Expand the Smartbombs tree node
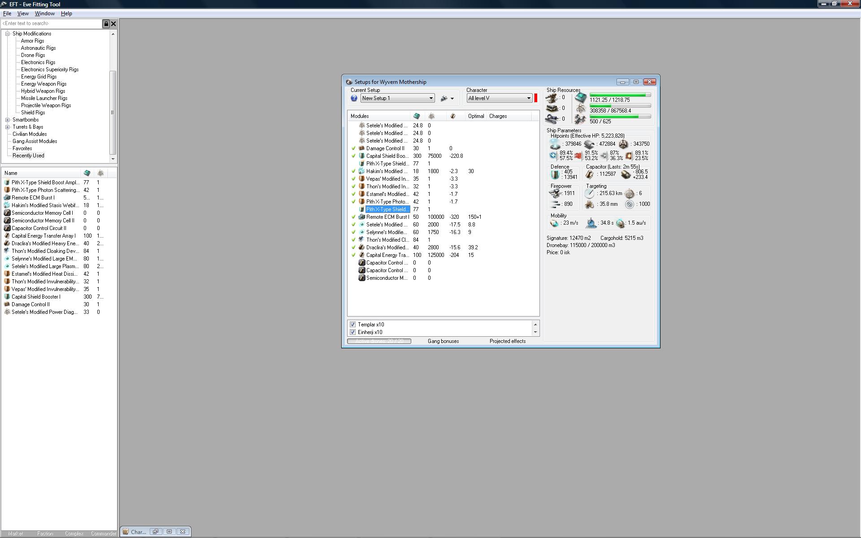 pyautogui.click(x=8, y=120)
